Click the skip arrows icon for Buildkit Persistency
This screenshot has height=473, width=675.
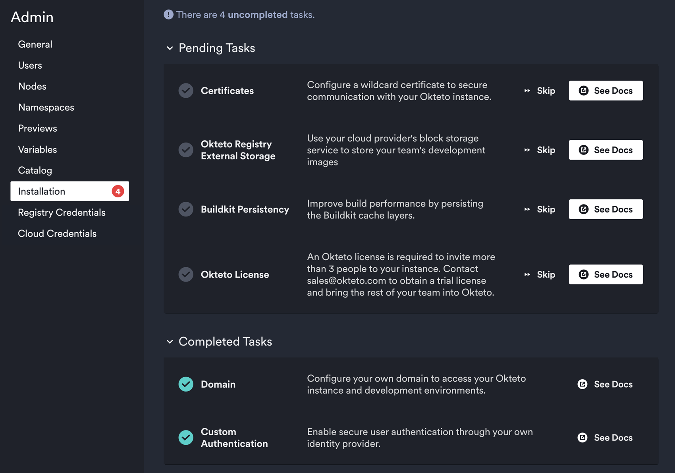point(527,209)
